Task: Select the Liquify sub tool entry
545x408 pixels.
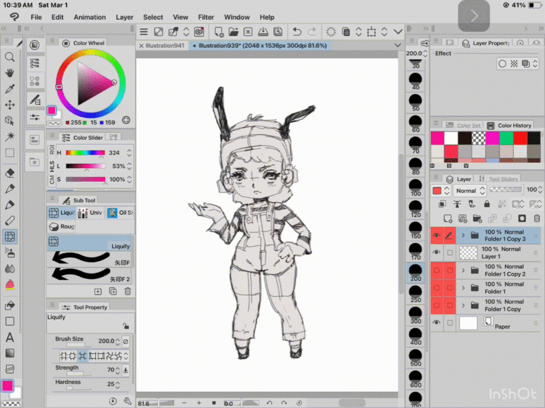Action: click(90, 243)
